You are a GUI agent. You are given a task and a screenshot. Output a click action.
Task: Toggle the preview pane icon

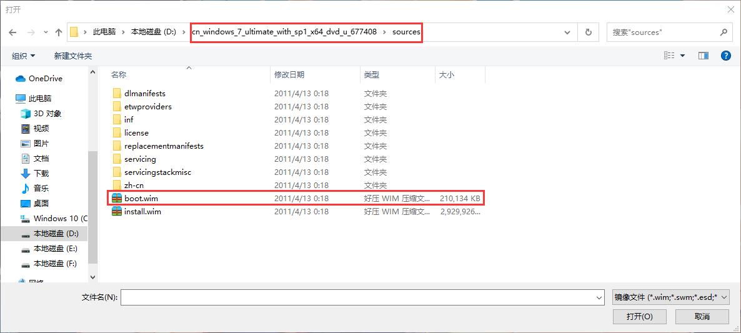click(703, 56)
